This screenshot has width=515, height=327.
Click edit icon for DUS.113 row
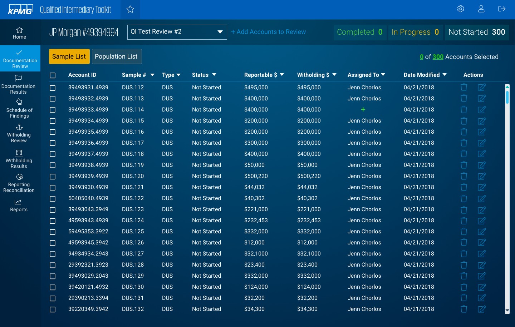pos(482,98)
